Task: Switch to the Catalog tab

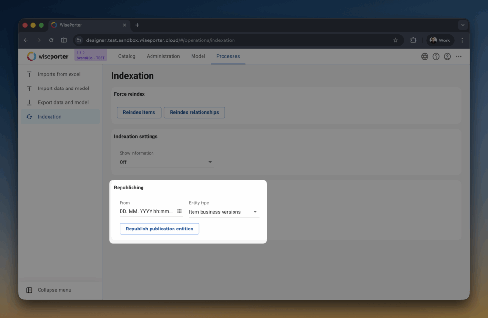Action: click(x=127, y=56)
